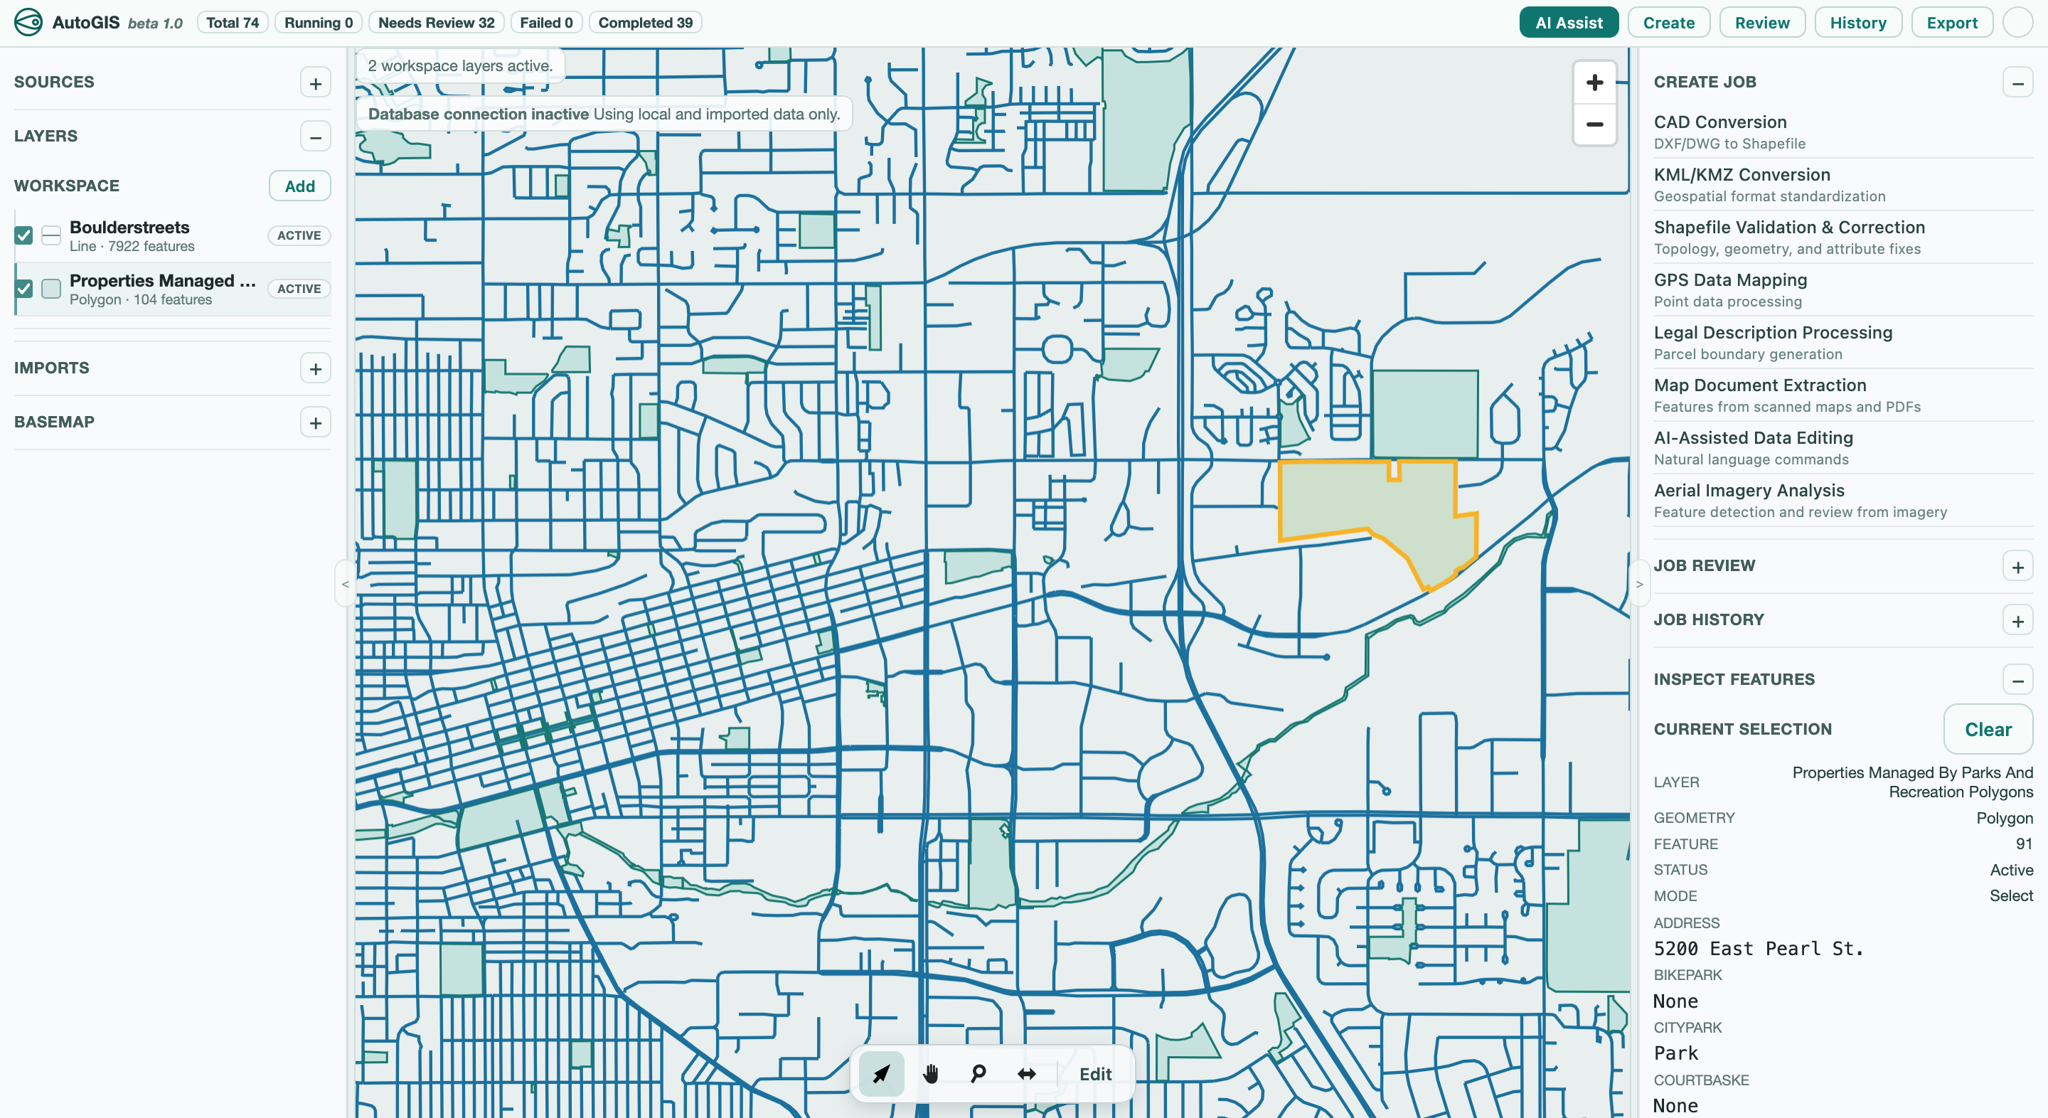Filter jobs by Total 74

click(232, 22)
